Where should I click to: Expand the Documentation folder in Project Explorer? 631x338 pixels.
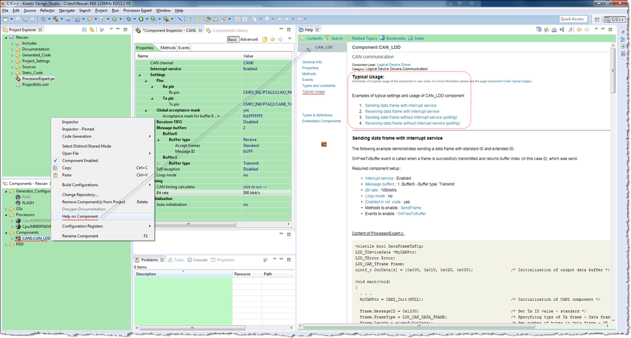click(x=11, y=49)
